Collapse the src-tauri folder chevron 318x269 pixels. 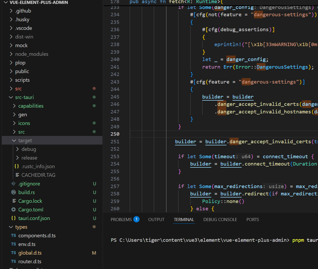point(11,97)
